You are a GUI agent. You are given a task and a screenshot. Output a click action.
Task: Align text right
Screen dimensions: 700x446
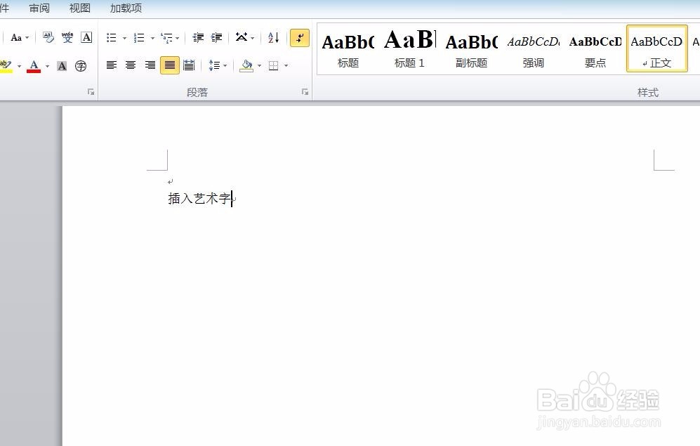coord(150,65)
